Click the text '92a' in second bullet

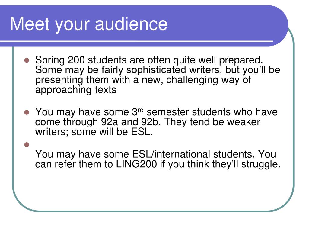point(109,122)
